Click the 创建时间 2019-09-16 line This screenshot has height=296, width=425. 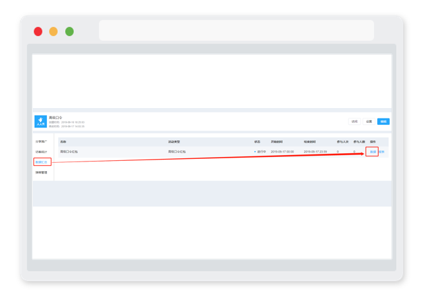67,122
